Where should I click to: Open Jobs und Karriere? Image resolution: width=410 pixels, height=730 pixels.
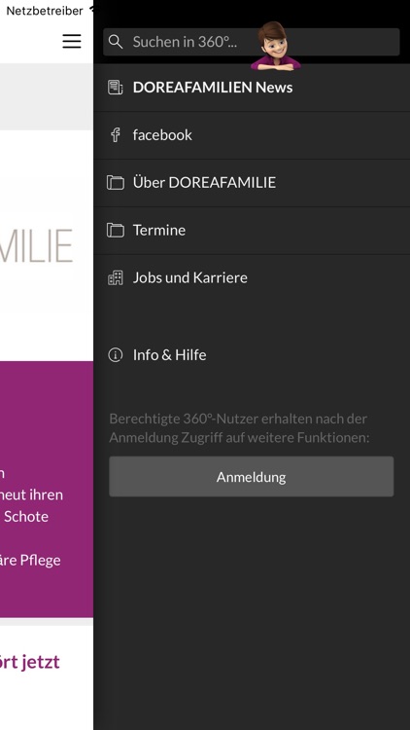pyautogui.click(x=252, y=278)
